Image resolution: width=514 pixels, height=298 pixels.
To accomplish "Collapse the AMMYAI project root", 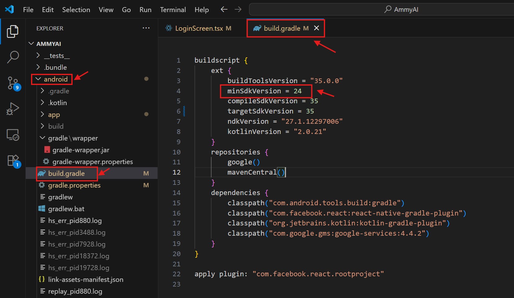I will (x=48, y=44).
